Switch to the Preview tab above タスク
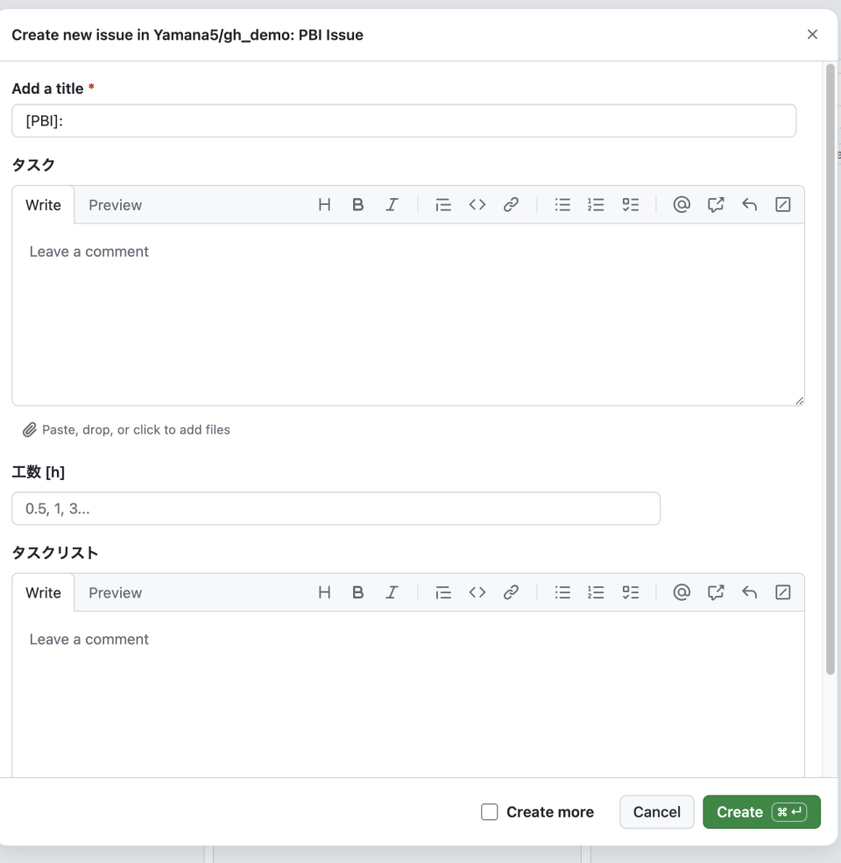The image size is (841, 863). (115, 204)
